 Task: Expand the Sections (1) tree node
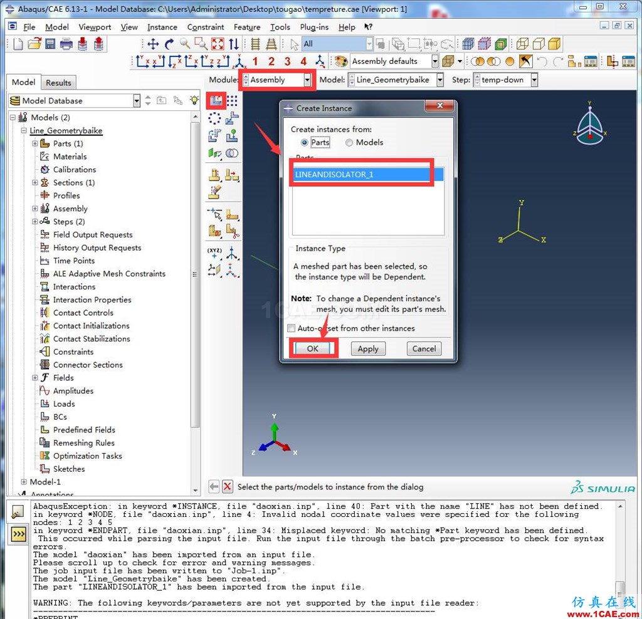[x=35, y=182]
